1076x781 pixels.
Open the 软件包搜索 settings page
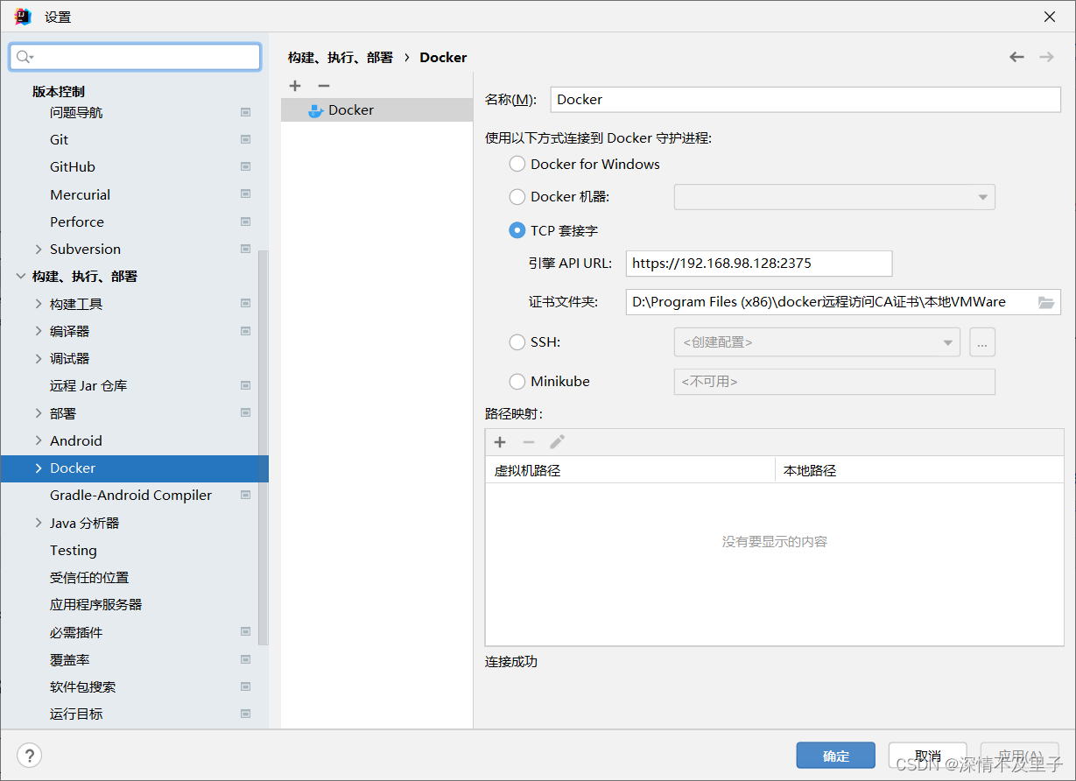82,687
